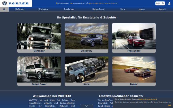This screenshot has width=173, height=108.
Task: Click the Serie card caption
Action: point(86,84)
